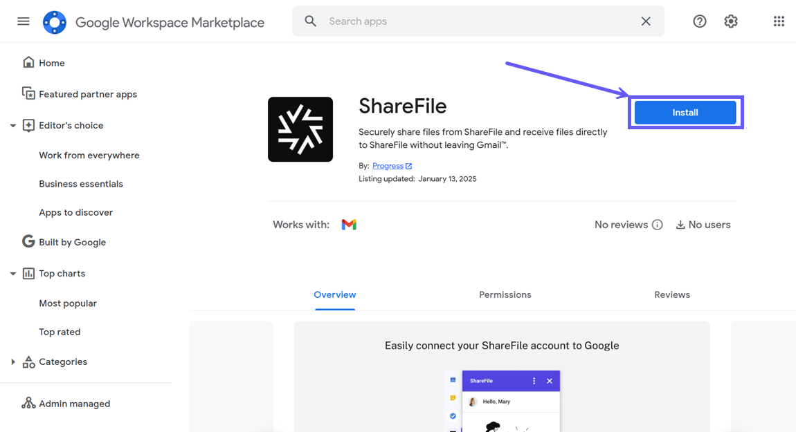
Task: Click the Home house icon
Action: click(28, 62)
